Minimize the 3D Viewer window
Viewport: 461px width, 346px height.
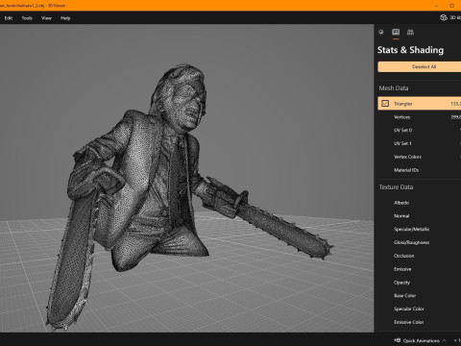437,6
